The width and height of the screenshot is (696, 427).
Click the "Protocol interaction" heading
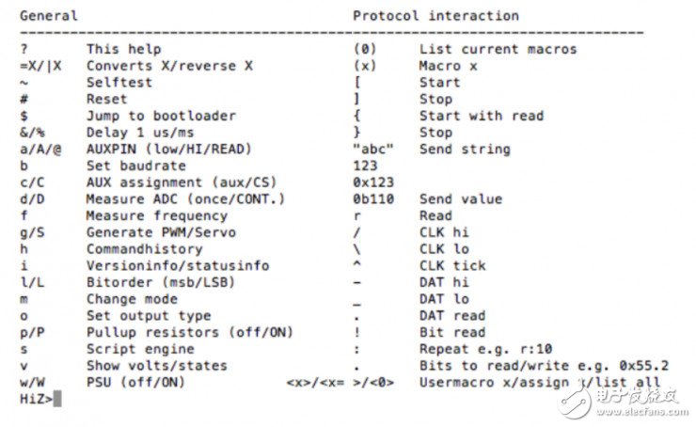(x=435, y=16)
